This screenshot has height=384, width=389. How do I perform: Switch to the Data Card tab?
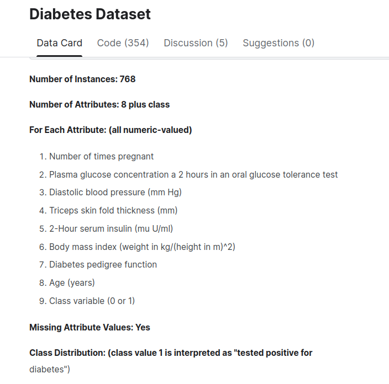click(x=59, y=43)
